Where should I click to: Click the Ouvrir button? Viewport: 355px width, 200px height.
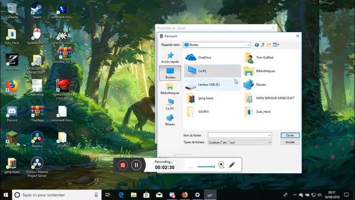pyautogui.click(x=290, y=136)
